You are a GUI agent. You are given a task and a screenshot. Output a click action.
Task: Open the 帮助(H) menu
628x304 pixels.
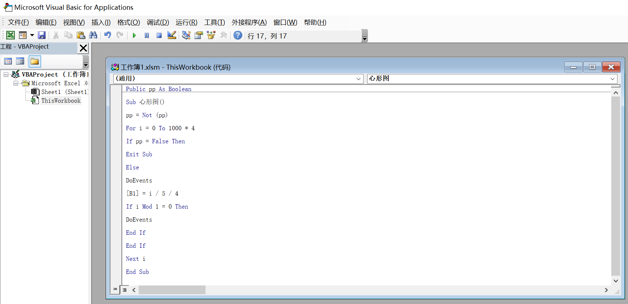click(x=315, y=22)
